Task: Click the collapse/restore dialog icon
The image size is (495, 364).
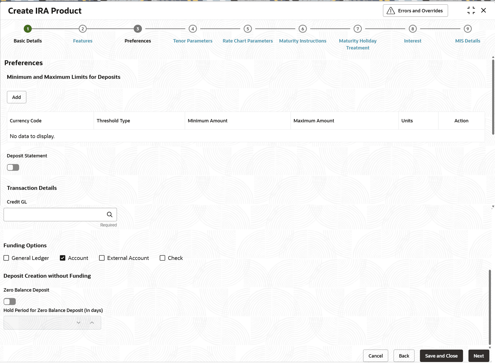Action: tap(471, 10)
